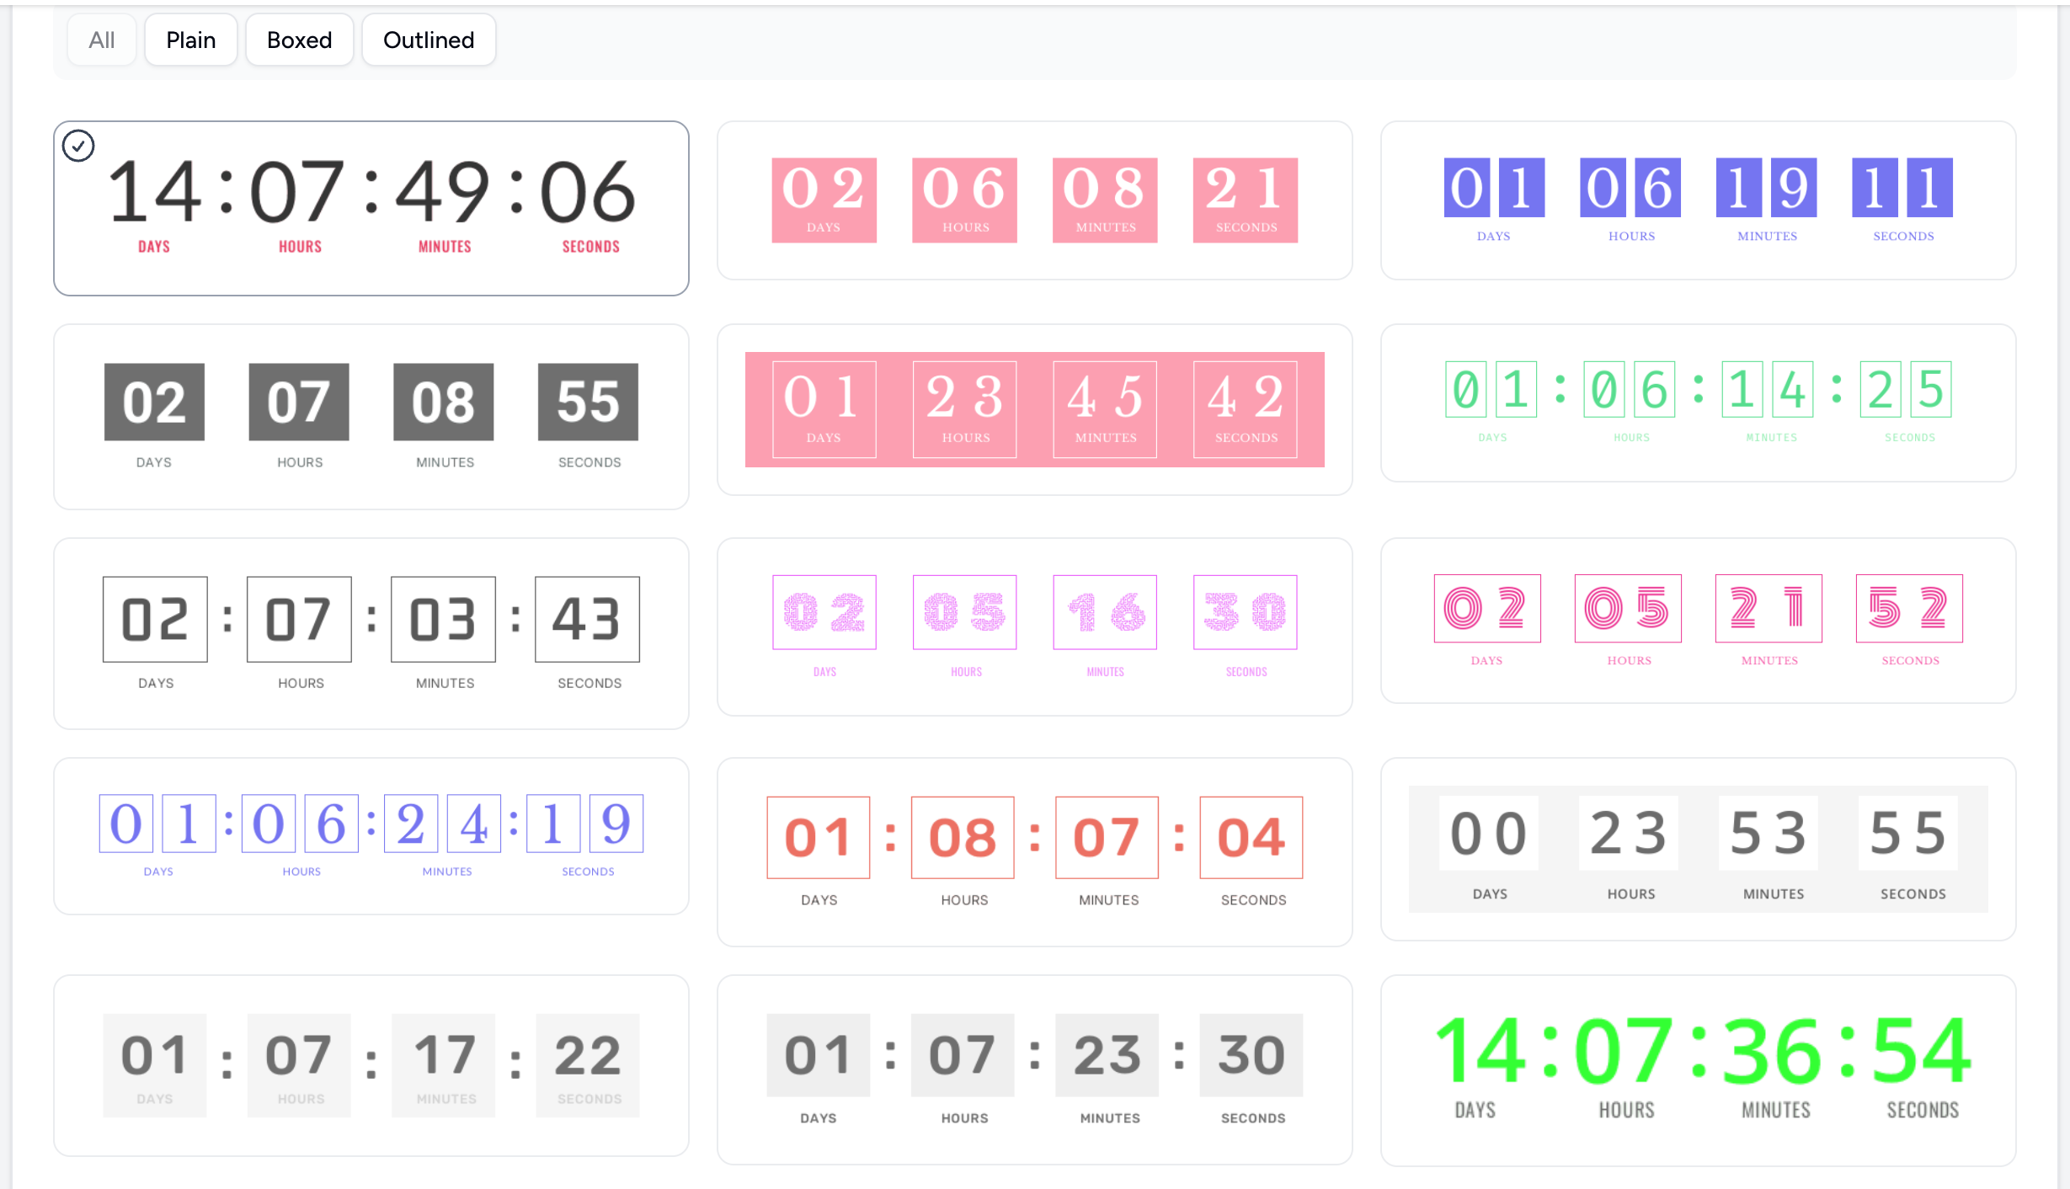Choose the large pink banner countdown
Viewport: 2070px width, 1189px height.
point(1034,408)
